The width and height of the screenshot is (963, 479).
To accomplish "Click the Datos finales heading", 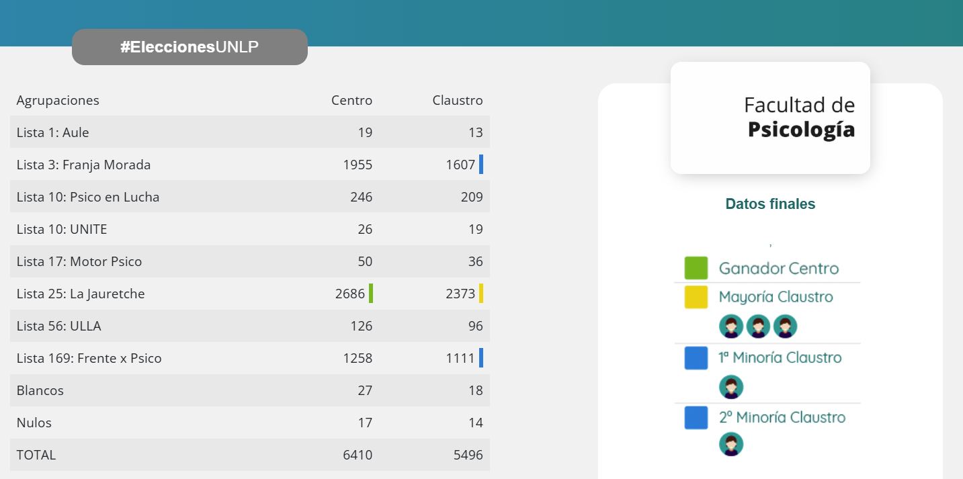I will (x=770, y=204).
